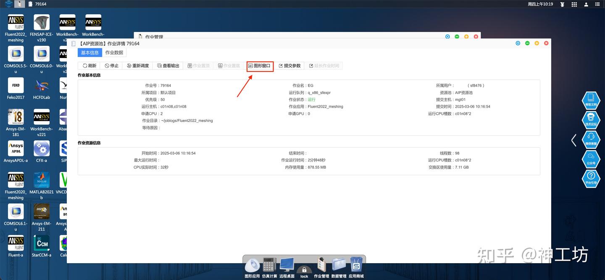The height and width of the screenshot is (280, 605).
Task: Open the 图形窗口 graphics window button
Action: tap(260, 66)
